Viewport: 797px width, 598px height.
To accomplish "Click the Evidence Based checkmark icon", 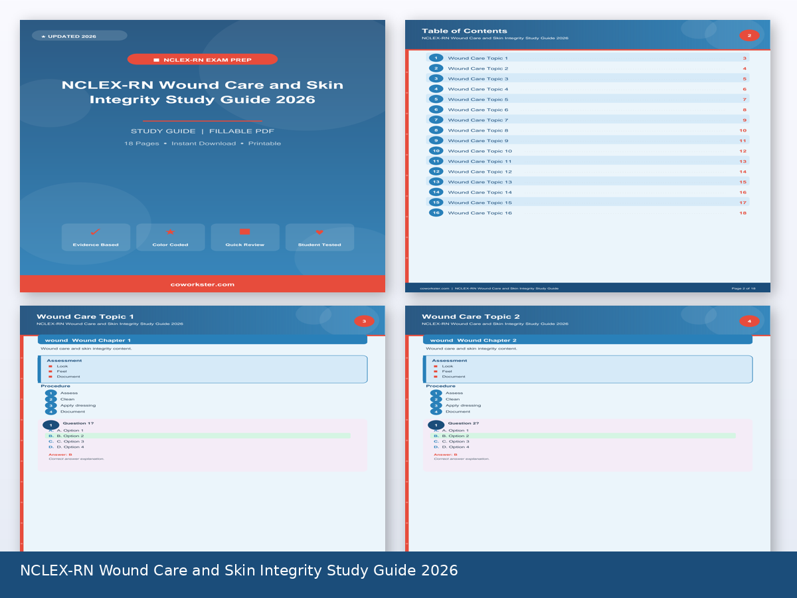I will pyautogui.click(x=95, y=232).
